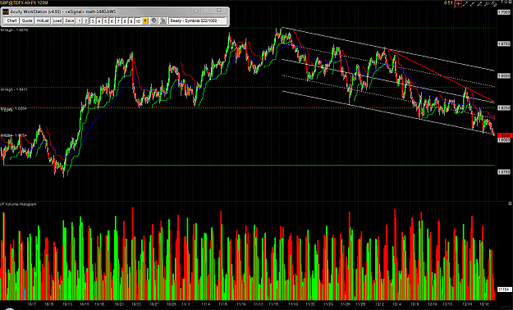The image size is (513, 310).
Task: Switch to workspace page 6
Action: (x=112, y=21)
